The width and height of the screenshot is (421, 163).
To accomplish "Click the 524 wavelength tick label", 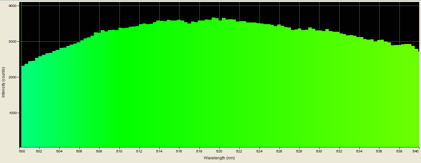I will [x=259, y=152].
